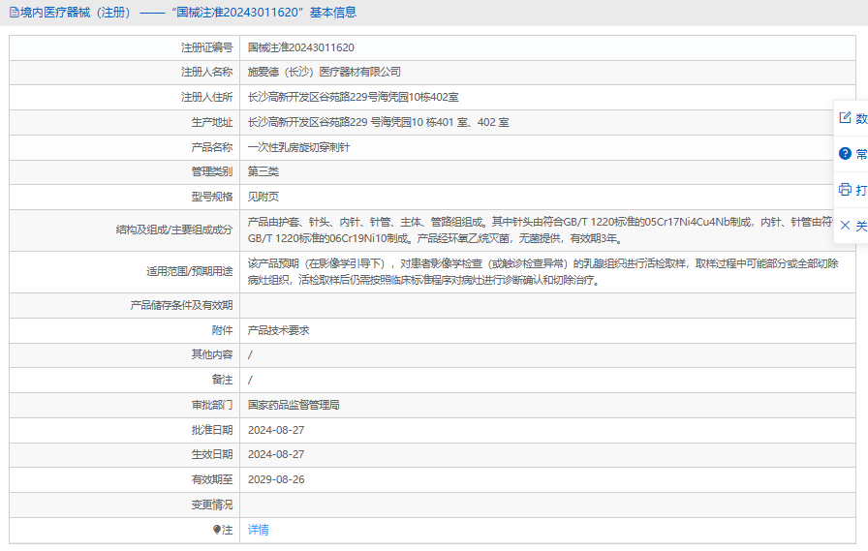Viewport: 868px width, 551px height.
Task: Open the blue question mark help icon
Action: (845, 153)
